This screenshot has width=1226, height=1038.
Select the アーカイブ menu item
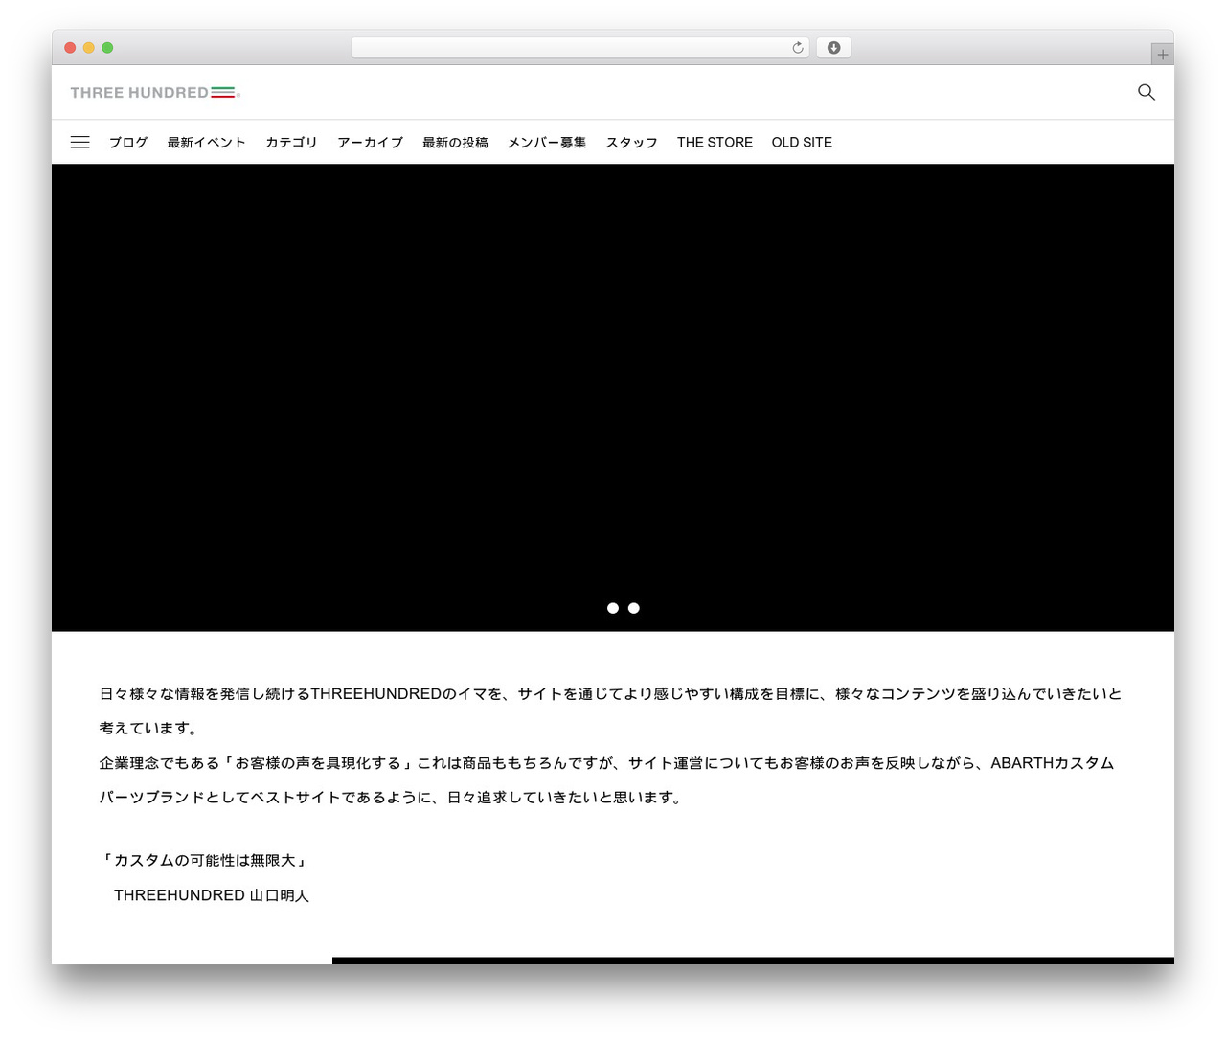[370, 142]
